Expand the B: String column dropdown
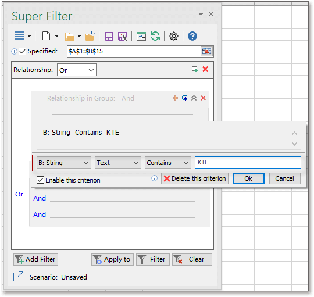 click(x=64, y=163)
